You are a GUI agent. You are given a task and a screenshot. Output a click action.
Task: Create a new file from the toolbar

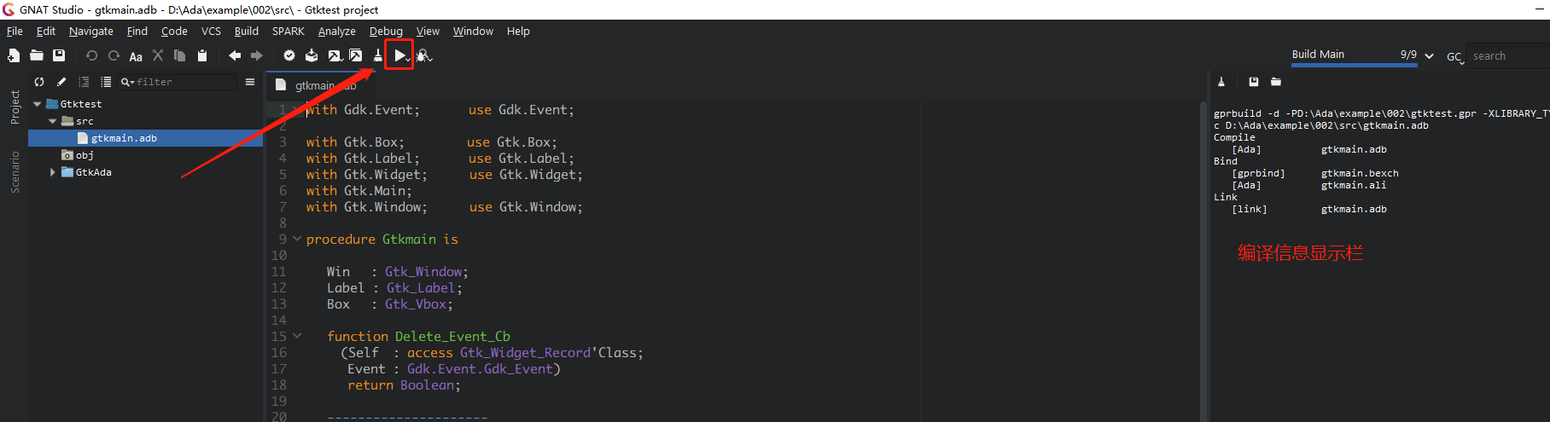click(x=14, y=55)
